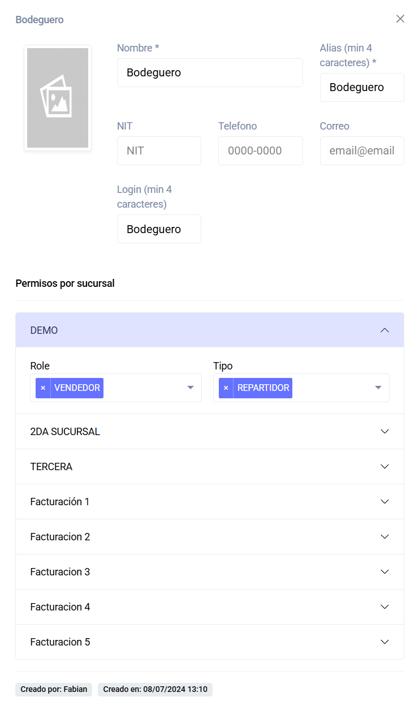The height and width of the screenshot is (714, 419).
Task: Expand the TERCERA branch chevron
Action: point(385,466)
